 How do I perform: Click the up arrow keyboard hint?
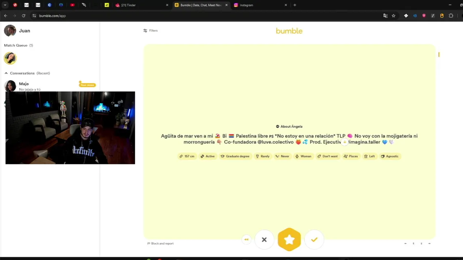pyautogui.click(x=413, y=243)
